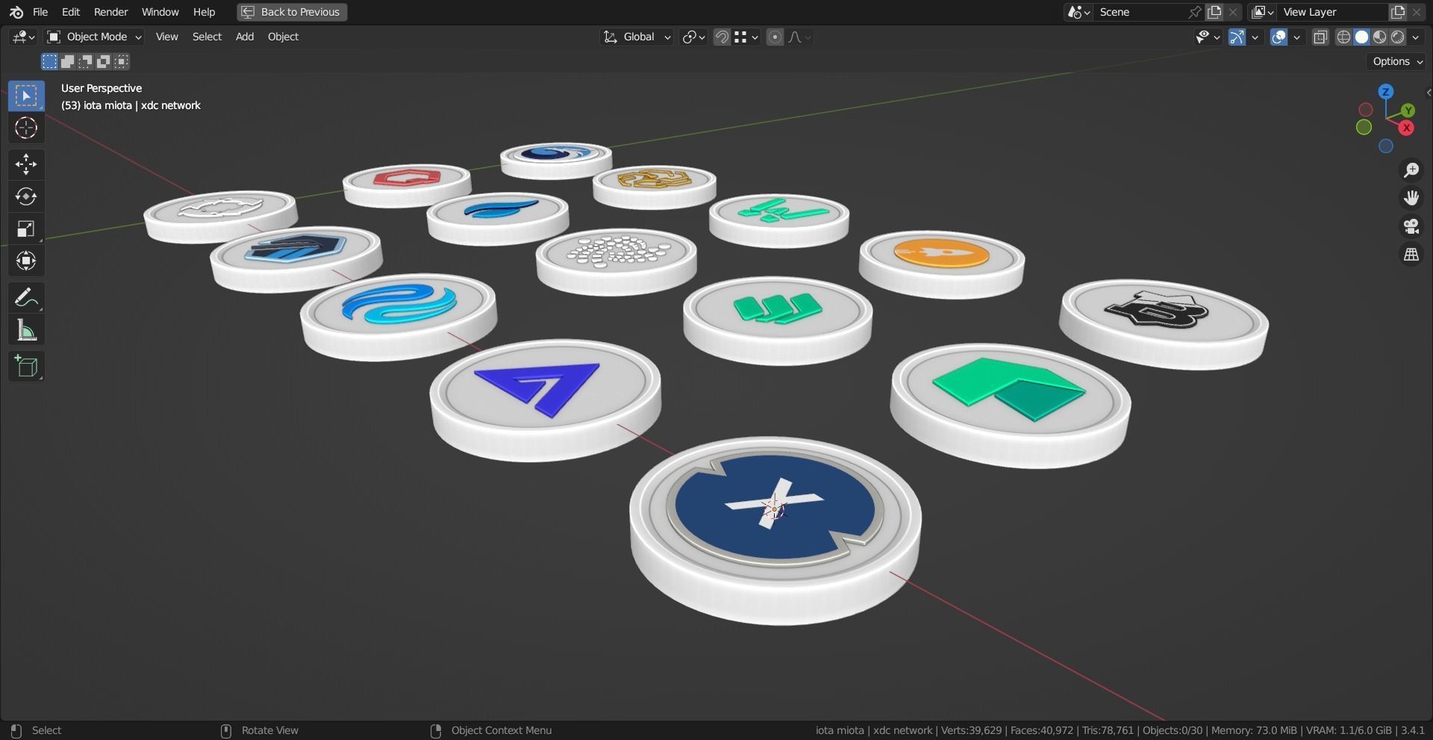Toggle camera view with camera icon
The height and width of the screenshot is (740, 1433).
[x=1411, y=226]
